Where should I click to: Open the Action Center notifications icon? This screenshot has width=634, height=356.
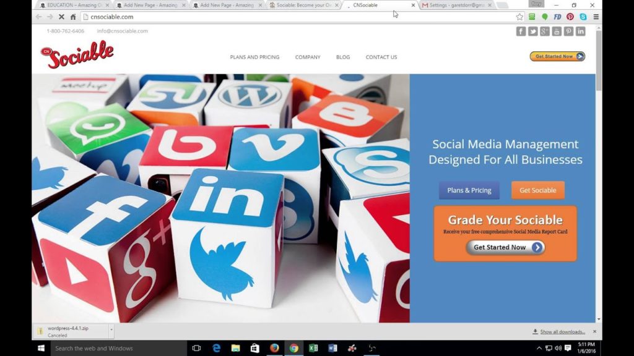point(568,348)
